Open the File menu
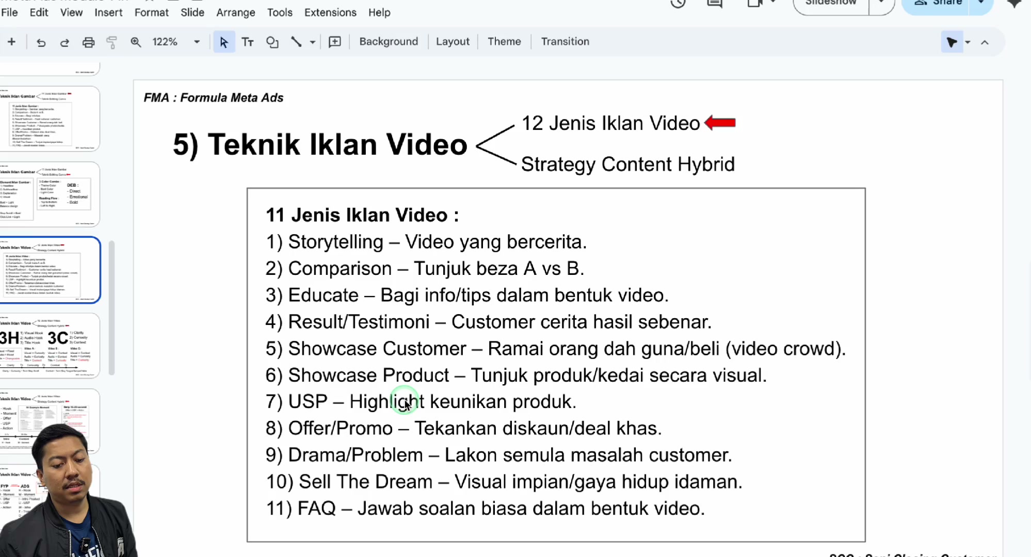Image resolution: width=1031 pixels, height=557 pixels. (x=9, y=12)
